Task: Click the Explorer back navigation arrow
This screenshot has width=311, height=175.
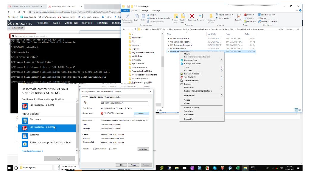Action: pos(124,29)
